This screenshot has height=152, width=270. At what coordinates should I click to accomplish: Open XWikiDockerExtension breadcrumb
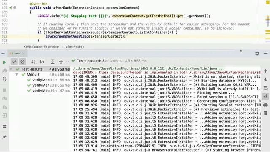41,47
